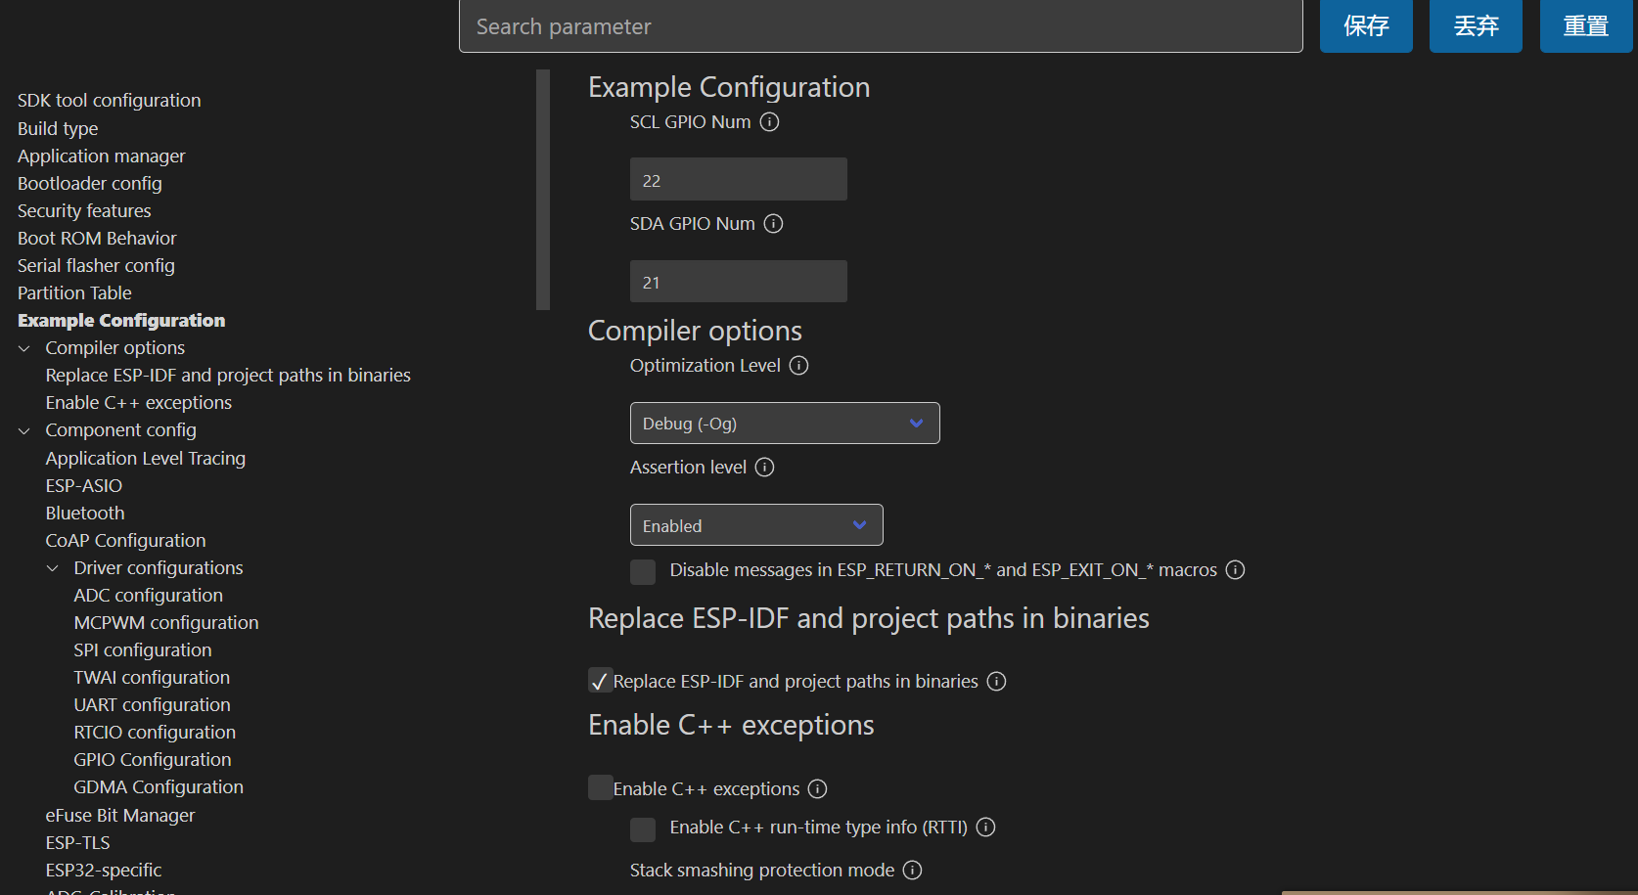The height and width of the screenshot is (895, 1638).
Task: Enable C++ exceptions checkbox
Action: pos(600,787)
